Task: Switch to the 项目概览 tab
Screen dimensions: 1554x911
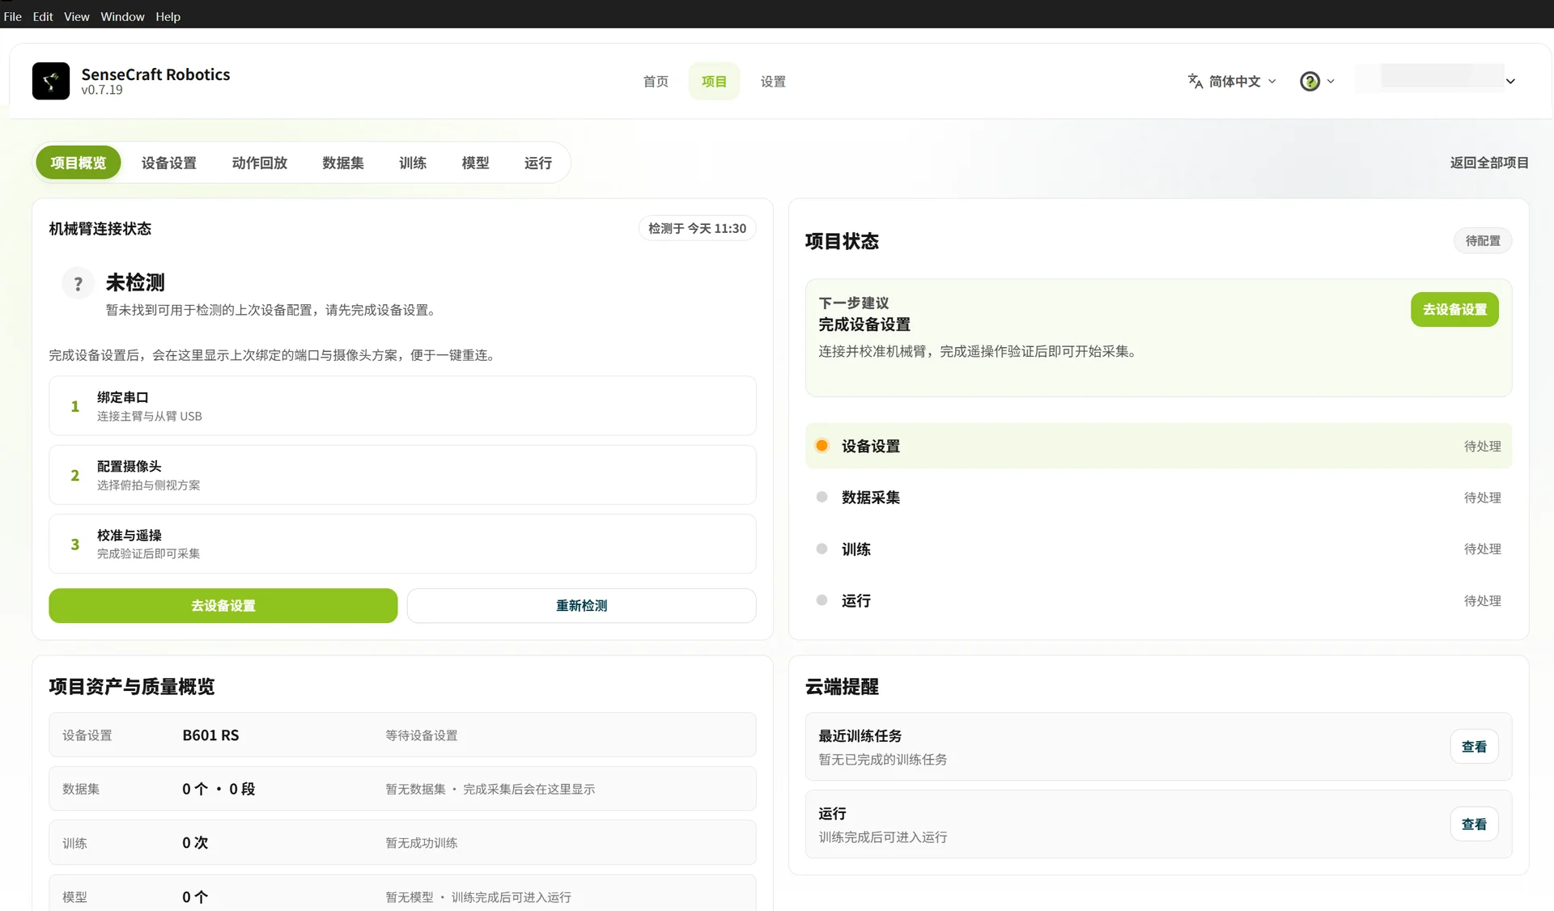Action: 78,163
